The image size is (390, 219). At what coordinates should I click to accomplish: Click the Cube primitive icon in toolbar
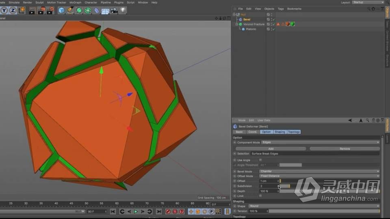click(61, 10)
